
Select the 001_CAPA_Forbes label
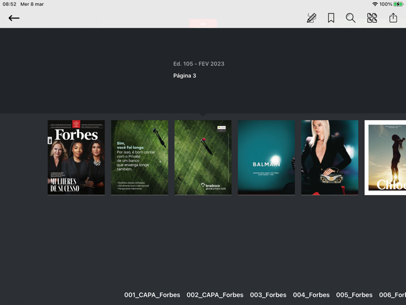click(x=152, y=295)
